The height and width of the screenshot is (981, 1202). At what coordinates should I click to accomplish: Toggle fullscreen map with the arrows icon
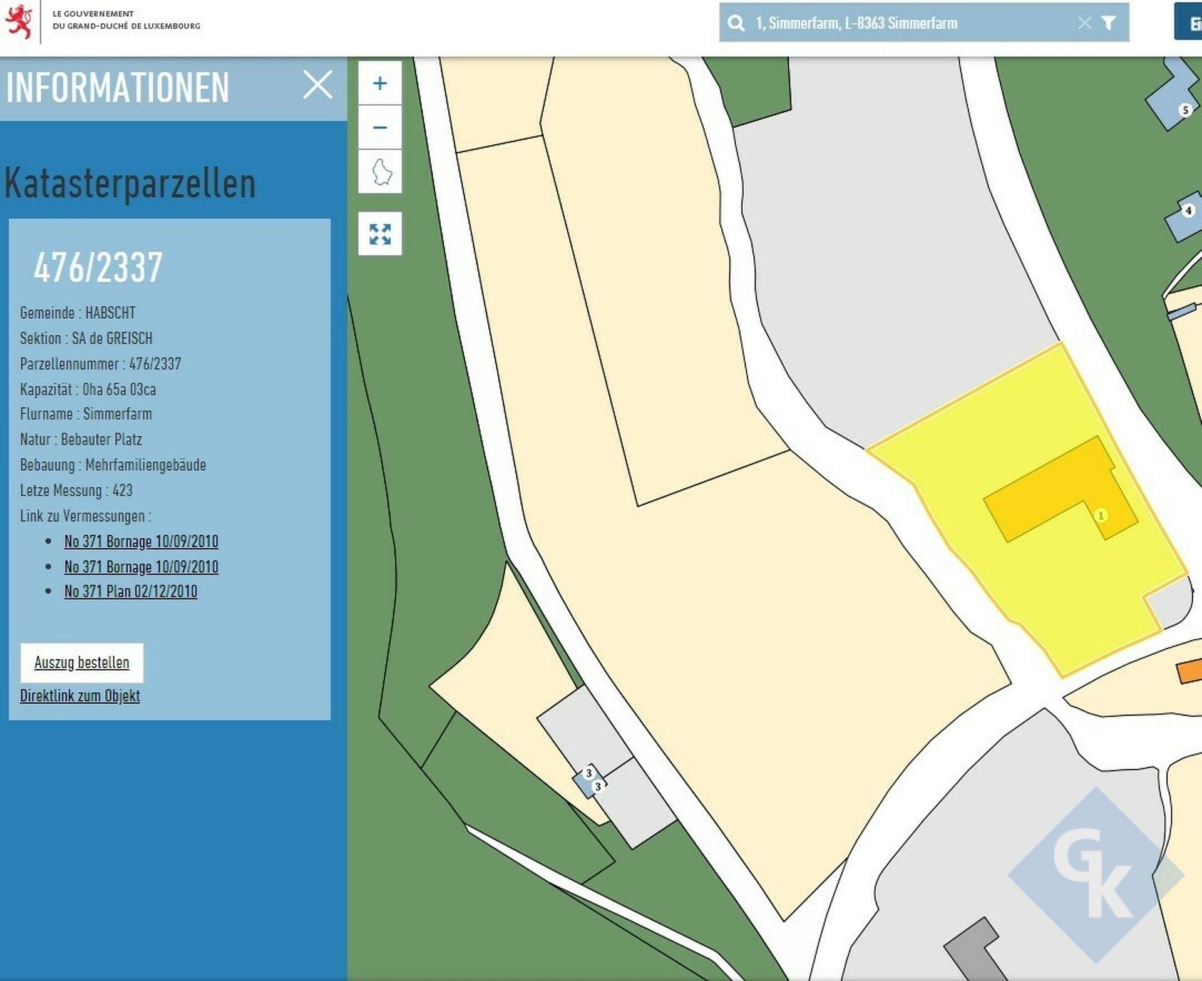[x=379, y=234]
